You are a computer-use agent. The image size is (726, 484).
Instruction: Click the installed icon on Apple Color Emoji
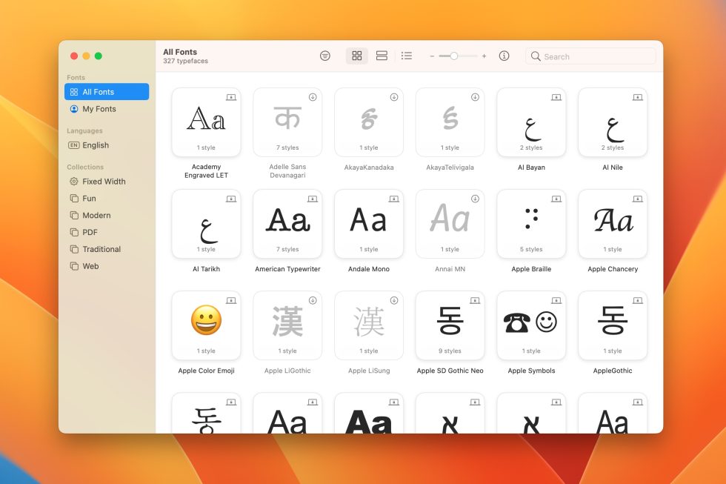231,301
